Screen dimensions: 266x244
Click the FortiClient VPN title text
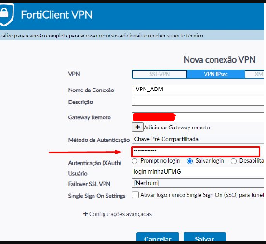coord(57,14)
